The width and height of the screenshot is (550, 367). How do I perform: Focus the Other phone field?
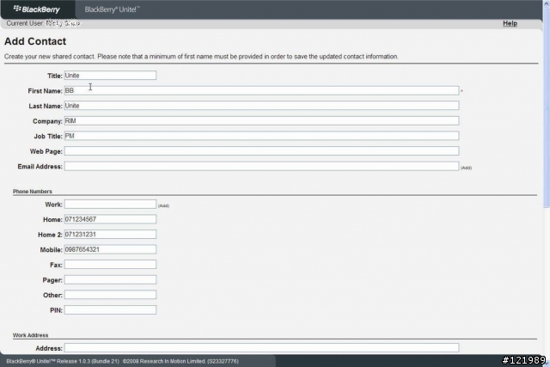click(x=110, y=295)
